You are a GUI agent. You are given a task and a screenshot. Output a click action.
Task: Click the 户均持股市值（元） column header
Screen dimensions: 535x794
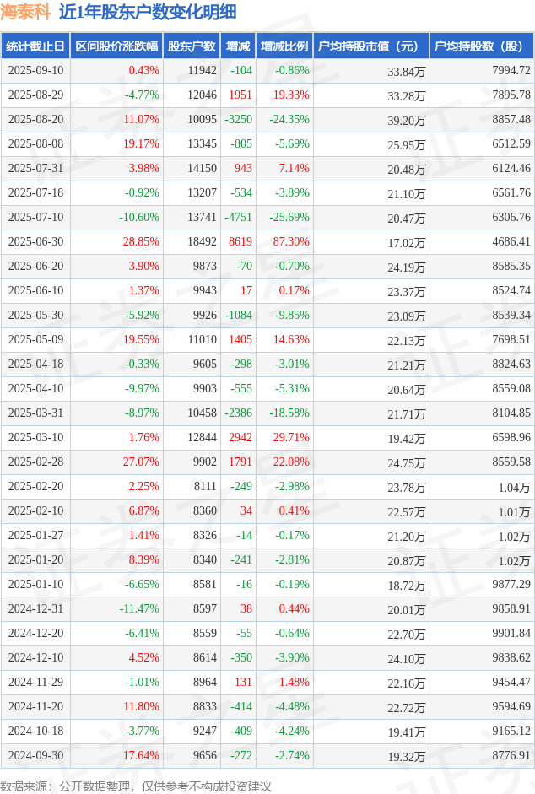tap(371, 46)
